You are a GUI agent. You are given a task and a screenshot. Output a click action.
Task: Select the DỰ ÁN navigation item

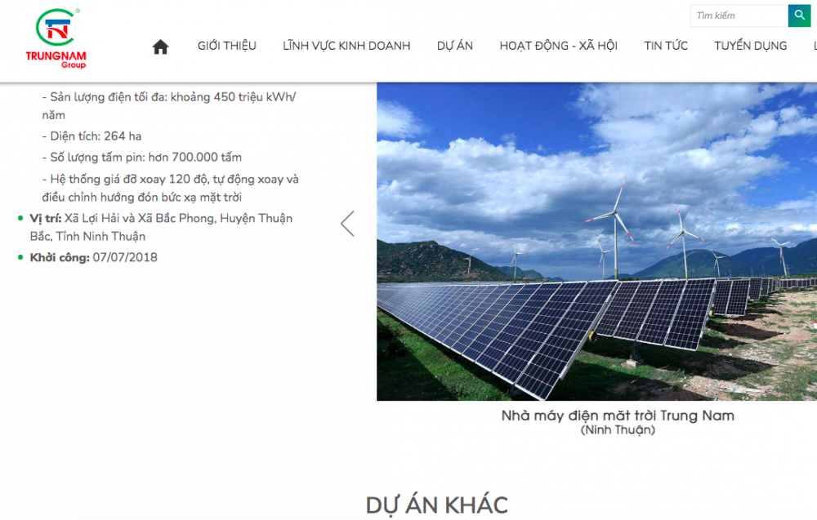pos(455,46)
